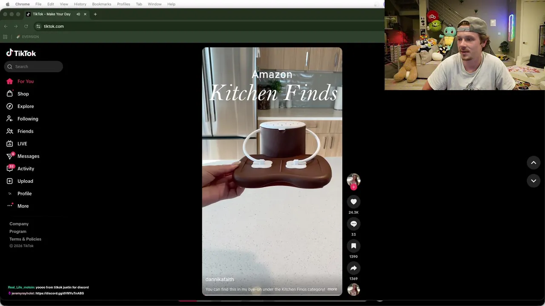Screen dimensions: 545x306
Task: Click the 1369 shares count
Action: (x=353, y=279)
